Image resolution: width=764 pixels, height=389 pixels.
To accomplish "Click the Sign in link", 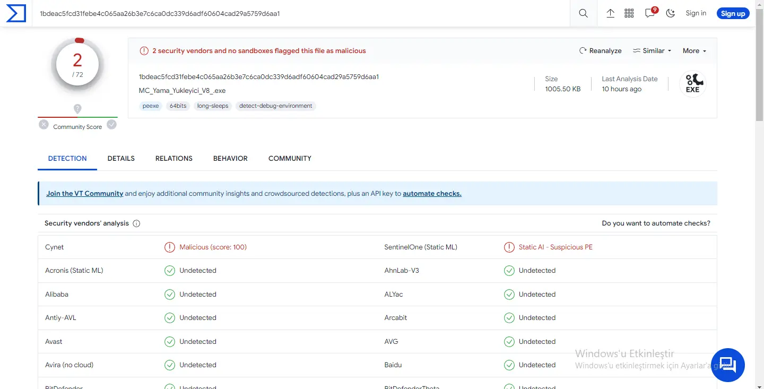I will coord(696,13).
